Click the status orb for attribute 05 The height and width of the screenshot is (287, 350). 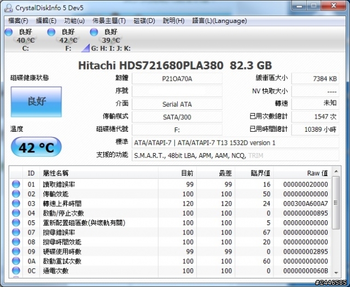point(16,222)
